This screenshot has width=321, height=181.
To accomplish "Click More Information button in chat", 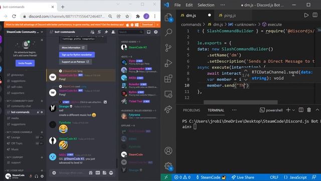I will click(x=73, y=48).
